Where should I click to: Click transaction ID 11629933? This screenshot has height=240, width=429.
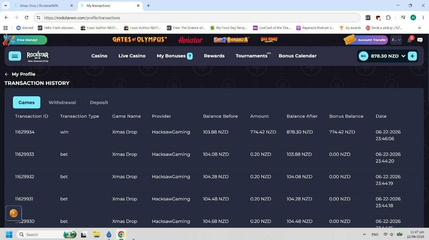click(x=24, y=154)
